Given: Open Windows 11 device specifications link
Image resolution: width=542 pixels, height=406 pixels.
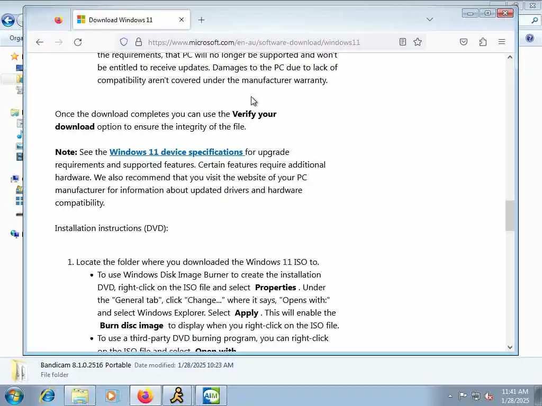Looking at the screenshot, I should click(177, 152).
